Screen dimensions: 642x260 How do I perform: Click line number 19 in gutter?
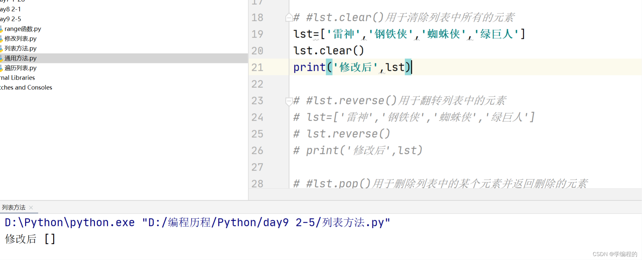click(257, 34)
